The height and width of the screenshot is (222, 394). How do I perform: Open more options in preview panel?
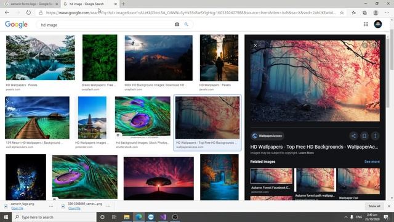pyautogui.click(x=375, y=136)
